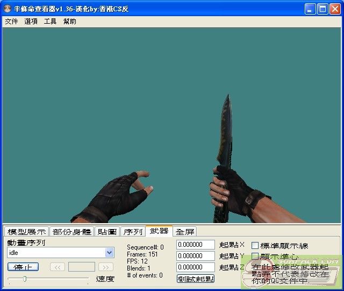Viewport: 344px width, 291px height.
Task: Expand the idle animation sequence dropdown
Action: [110, 252]
